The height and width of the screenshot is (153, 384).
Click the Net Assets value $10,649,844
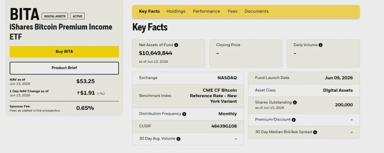(156, 53)
